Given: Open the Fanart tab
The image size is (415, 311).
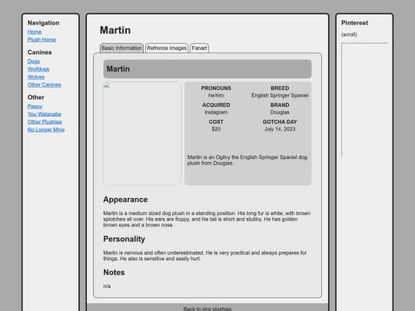Looking at the screenshot, I should (x=199, y=48).
